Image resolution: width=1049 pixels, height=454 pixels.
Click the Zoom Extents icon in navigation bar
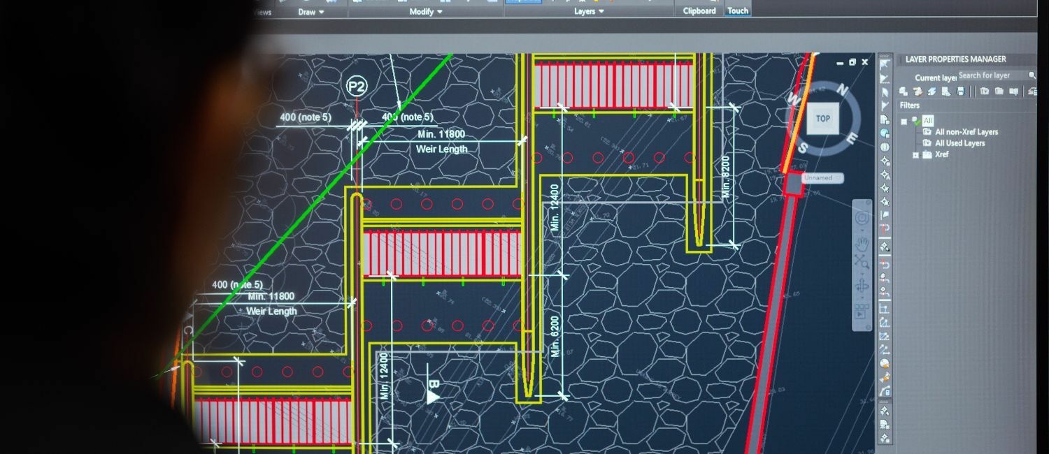862,263
